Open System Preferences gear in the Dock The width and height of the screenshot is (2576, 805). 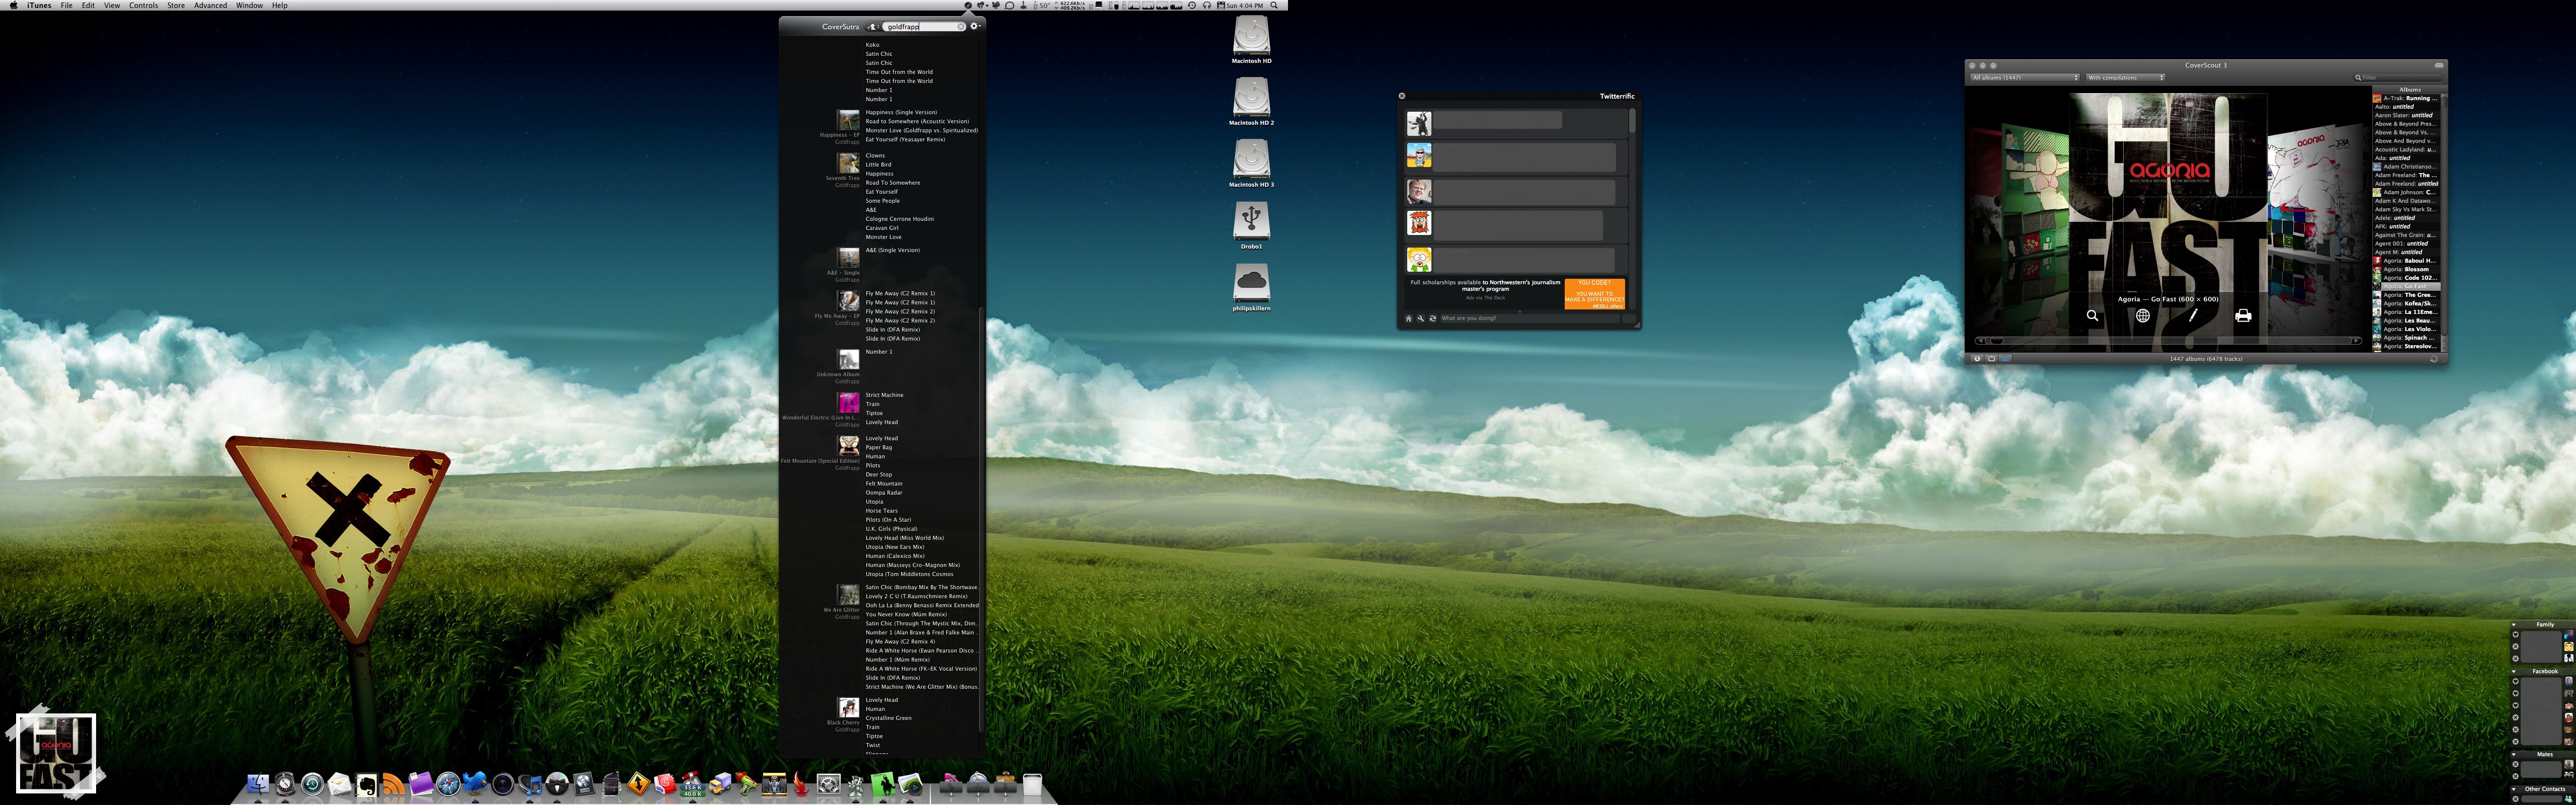(829, 784)
